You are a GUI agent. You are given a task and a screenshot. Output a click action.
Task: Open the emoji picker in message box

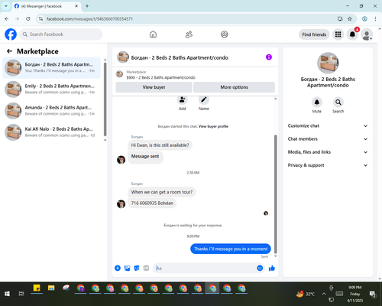pyautogui.click(x=260, y=268)
